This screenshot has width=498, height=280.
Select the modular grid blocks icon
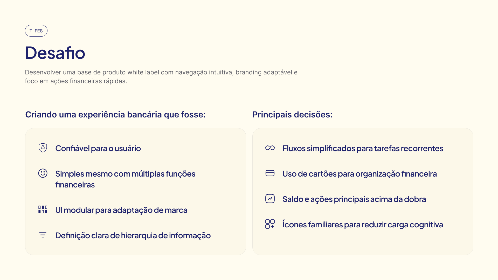[43, 209]
